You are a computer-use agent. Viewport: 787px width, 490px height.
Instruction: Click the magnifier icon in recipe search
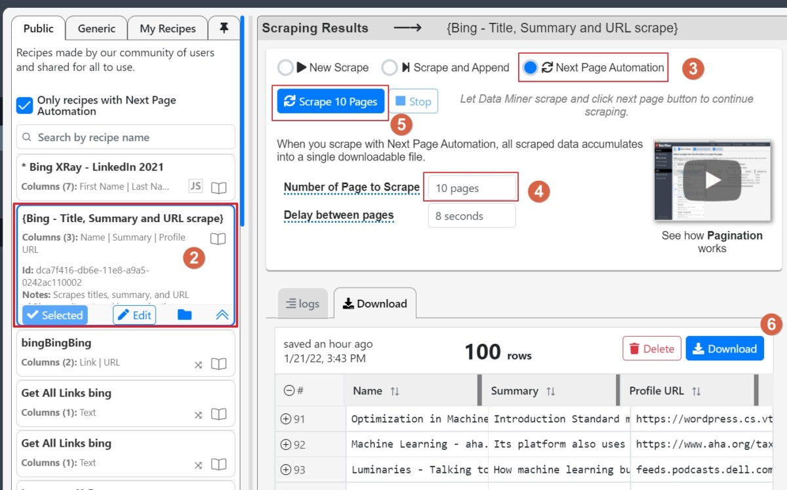[27, 138]
